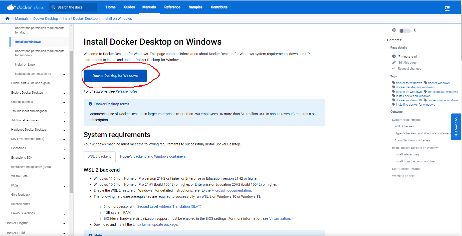The image size is (462, 236).
Task: Go to home via breadcrumb house icon
Action: click(x=8, y=19)
